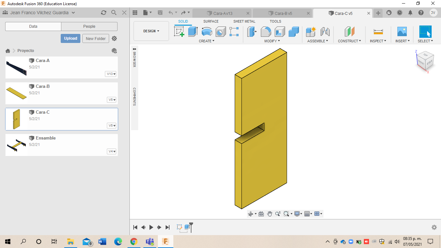The height and width of the screenshot is (248, 441).
Task: Select the Rectangular Pattern tool
Action: [x=234, y=32]
